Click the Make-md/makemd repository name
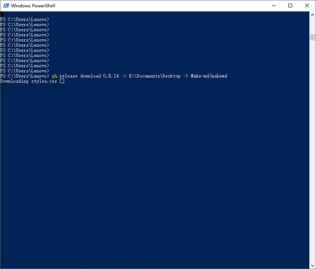 (x=209, y=76)
